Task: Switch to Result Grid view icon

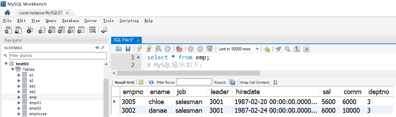Action: [x=141, y=82]
